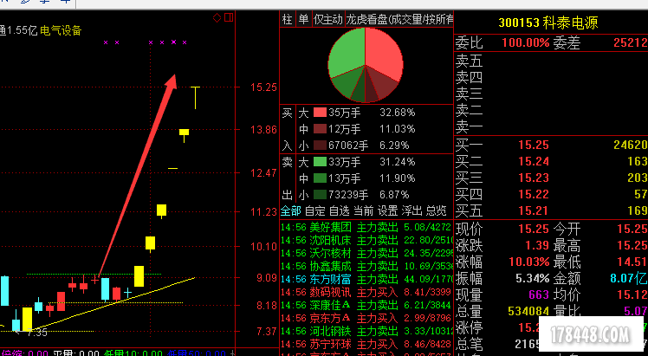Click the 电气设备 sector link

[x=61, y=30]
